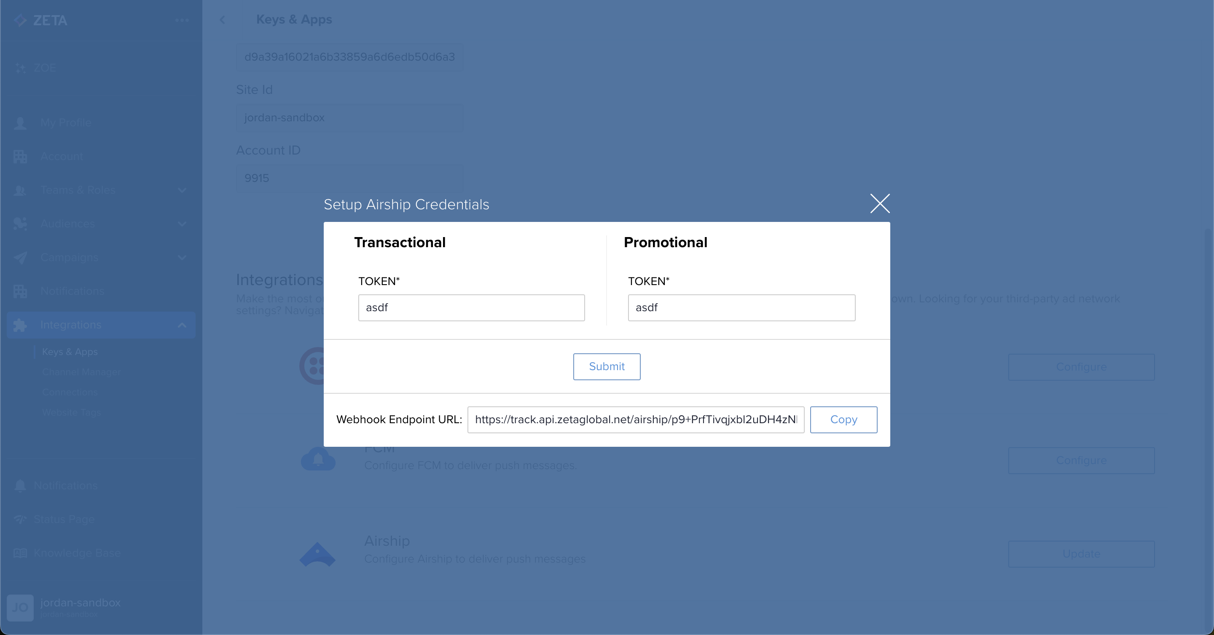This screenshot has width=1214, height=635.
Task: Focus the Transactional TOKEN field
Action: [x=471, y=307]
